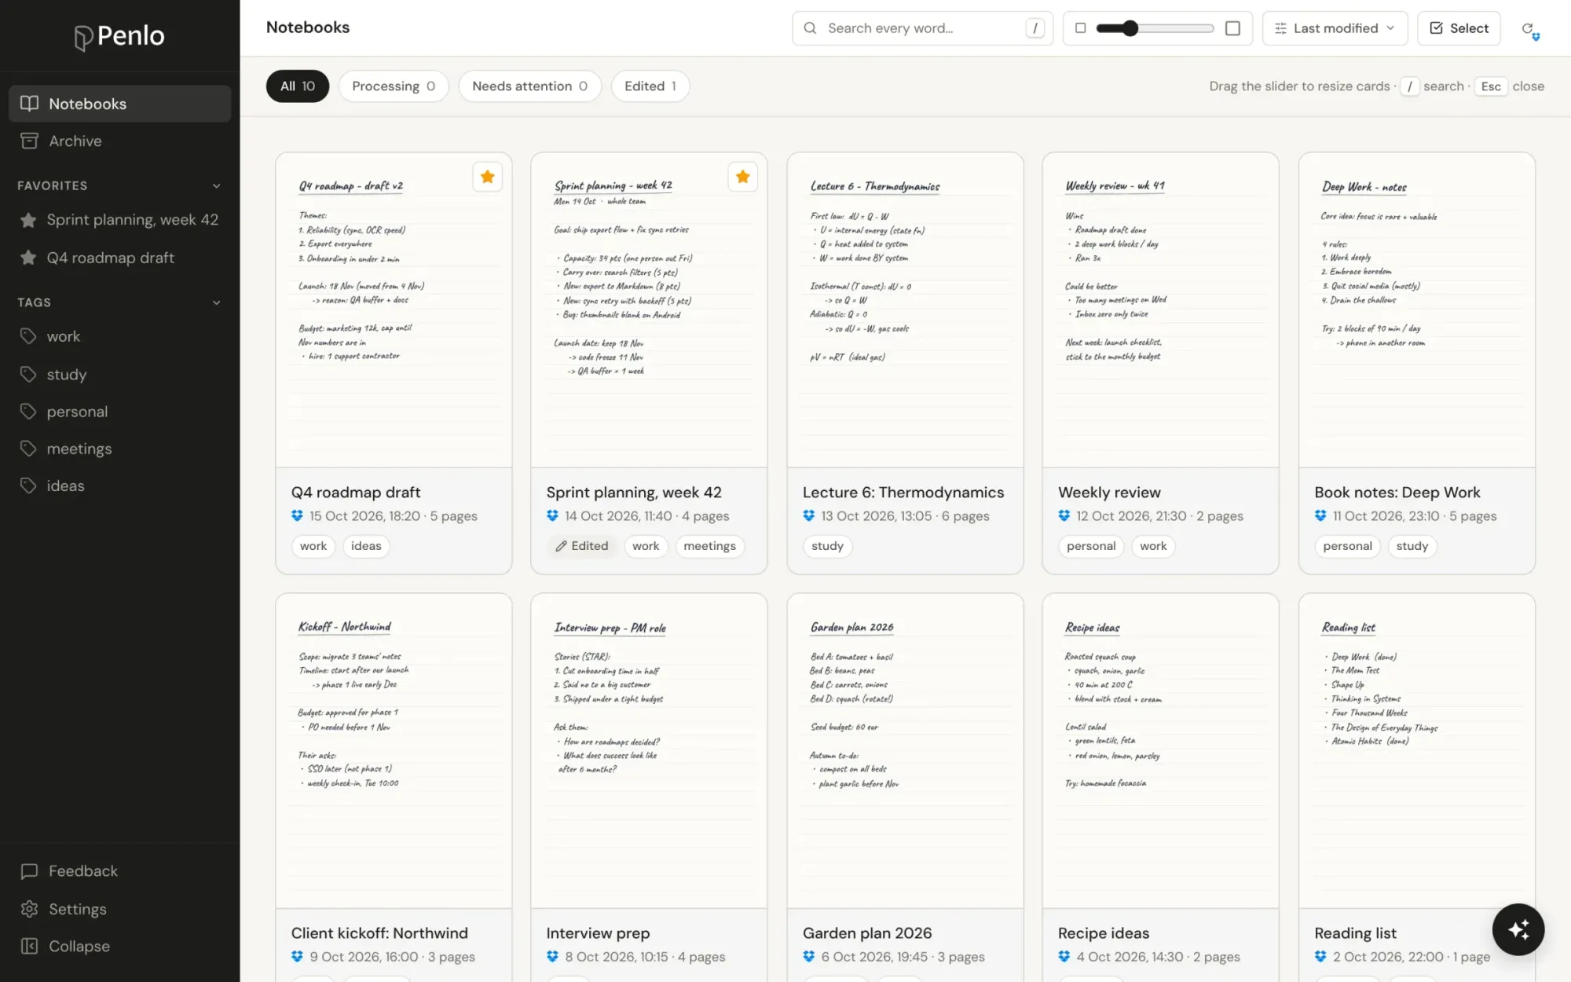Filter by the ideas tag in sidebar

[x=119, y=486]
